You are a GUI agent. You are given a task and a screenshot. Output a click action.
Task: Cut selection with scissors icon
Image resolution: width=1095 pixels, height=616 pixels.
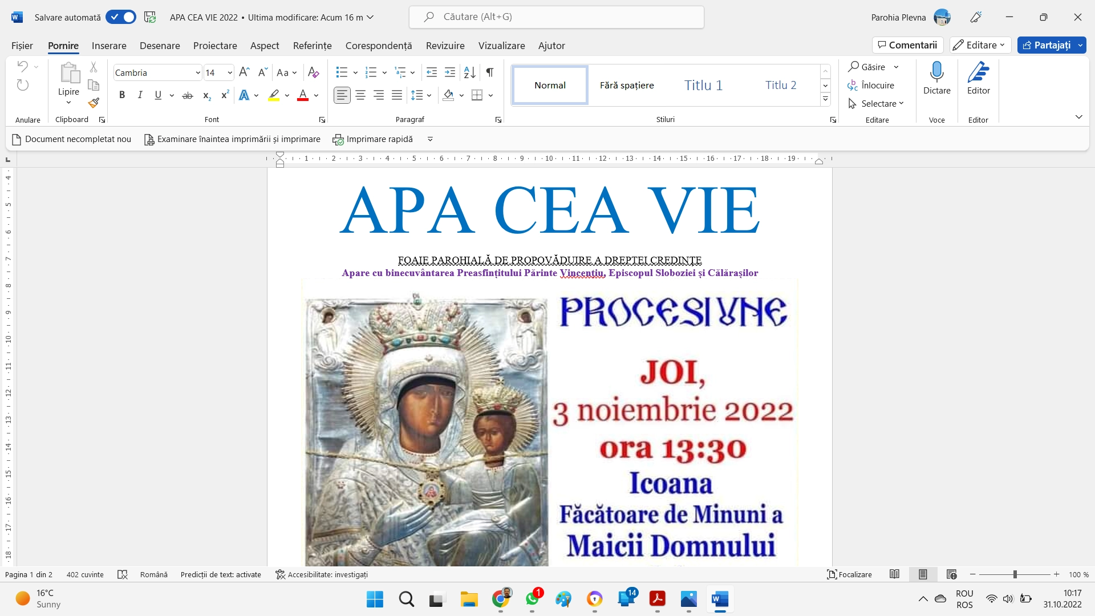[x=94, y=67]
